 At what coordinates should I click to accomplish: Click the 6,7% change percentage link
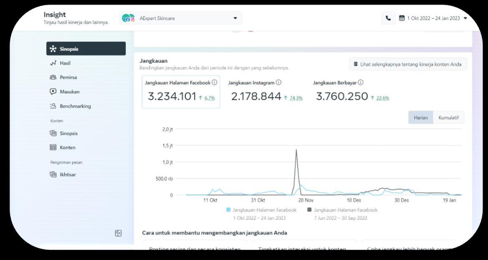click(210, 98)
